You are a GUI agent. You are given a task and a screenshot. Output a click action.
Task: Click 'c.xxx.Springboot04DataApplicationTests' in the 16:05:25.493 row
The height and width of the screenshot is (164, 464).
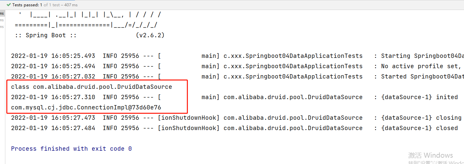pos(293,56)
